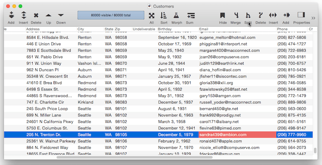Click city cell Kirkland
322x165 pixels.
coord(85,102)
